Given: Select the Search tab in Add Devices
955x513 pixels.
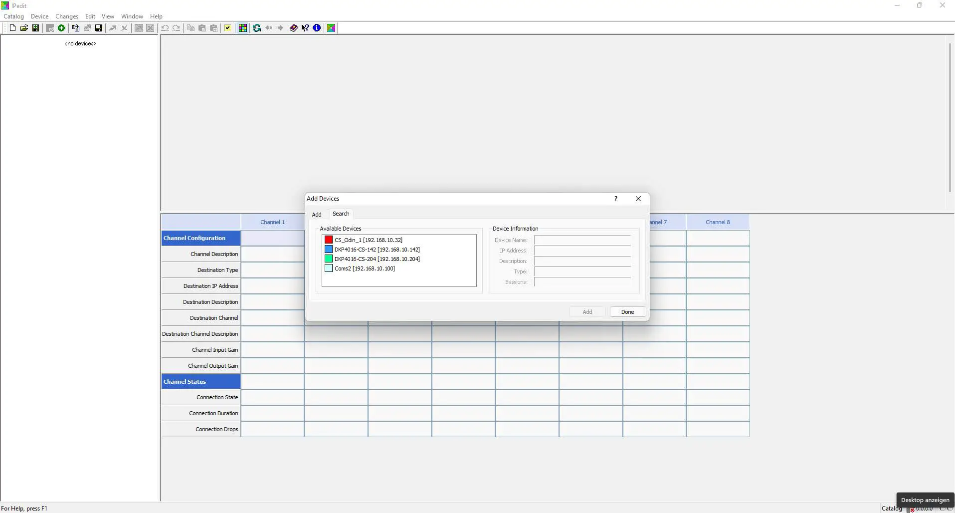Looking at the screenshot, I should pyautogui.click(x=341, y=214).
